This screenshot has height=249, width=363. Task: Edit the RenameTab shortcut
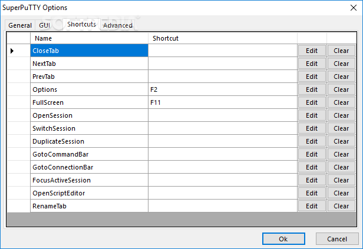tap(312, 206)
